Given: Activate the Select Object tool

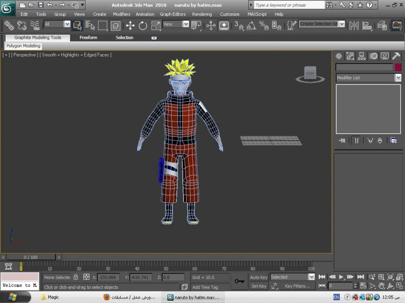Looking at the screenshot, I should tap(77, 25).
